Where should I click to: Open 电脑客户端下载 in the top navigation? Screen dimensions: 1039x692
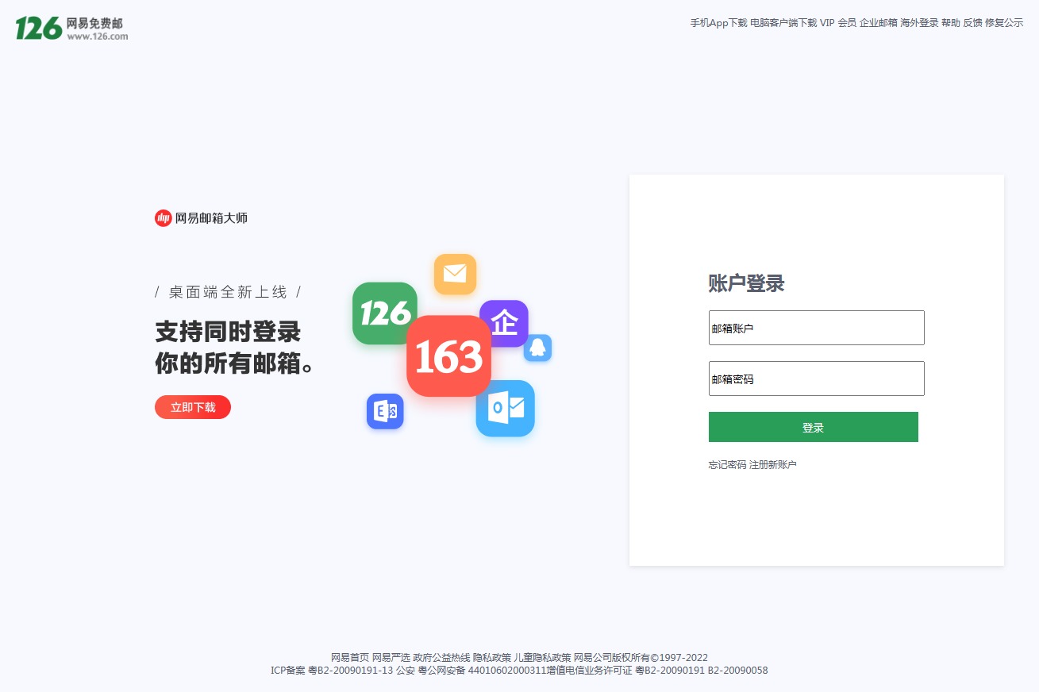[x=783, y=23]
